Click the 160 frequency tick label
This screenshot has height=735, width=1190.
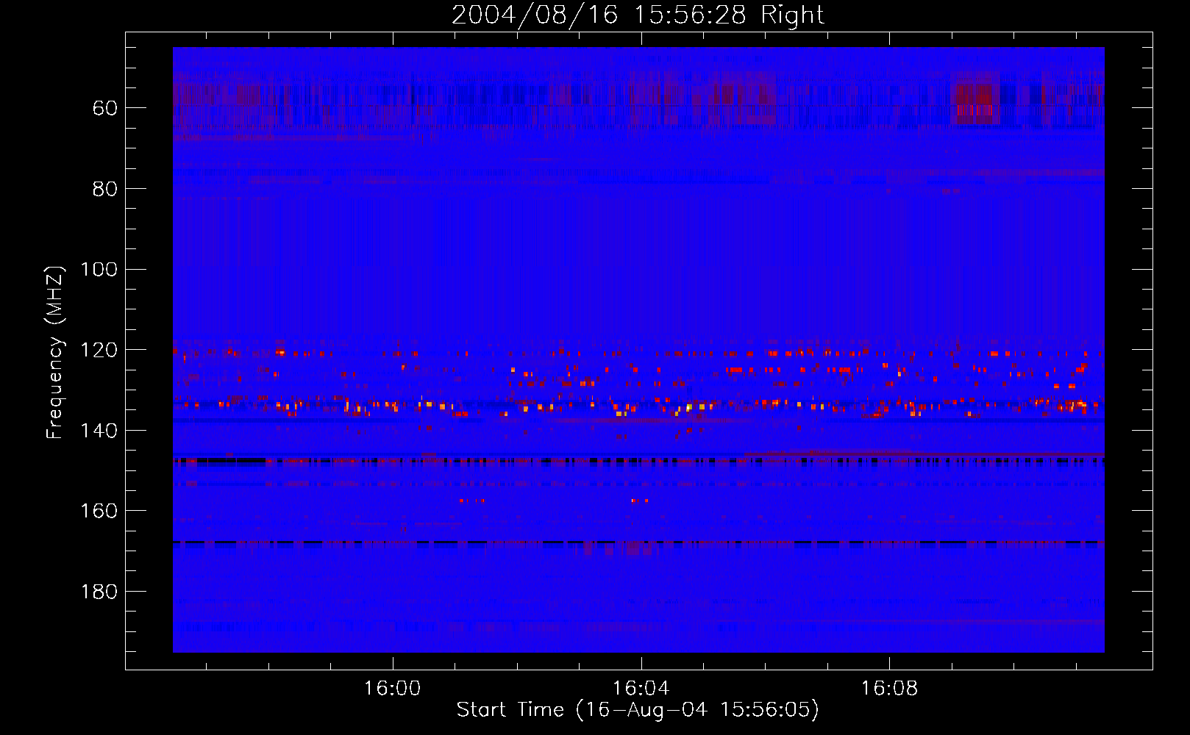99,511
